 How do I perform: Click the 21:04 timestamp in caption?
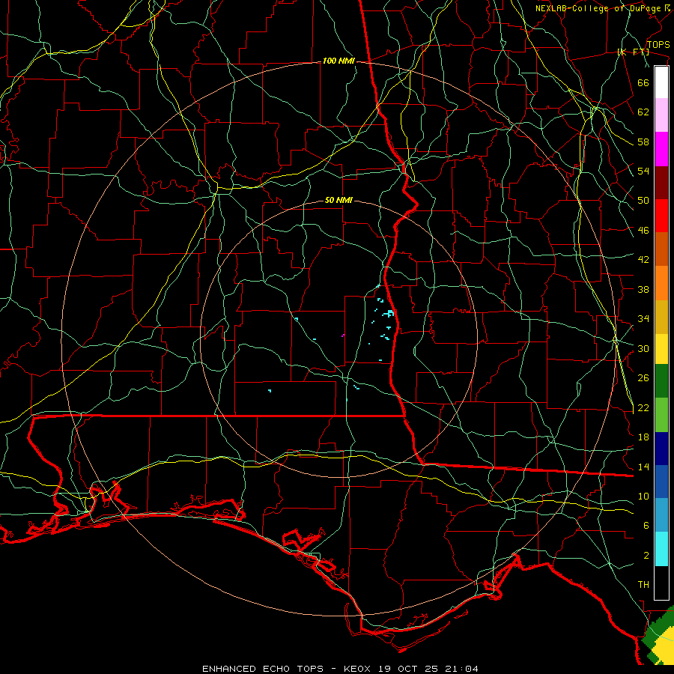coord(461,669)
